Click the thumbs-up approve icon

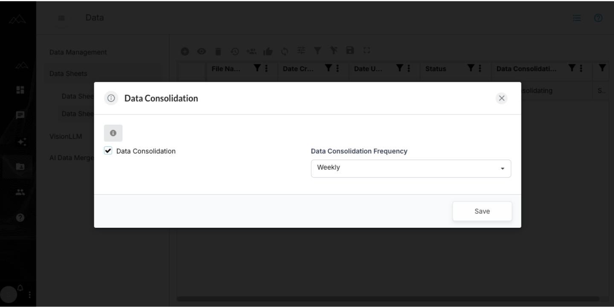pos(268,51)
